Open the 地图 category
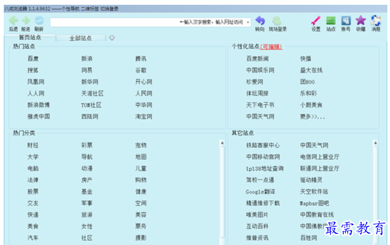This screenshot has width=390, height=245. pos(141,157)
